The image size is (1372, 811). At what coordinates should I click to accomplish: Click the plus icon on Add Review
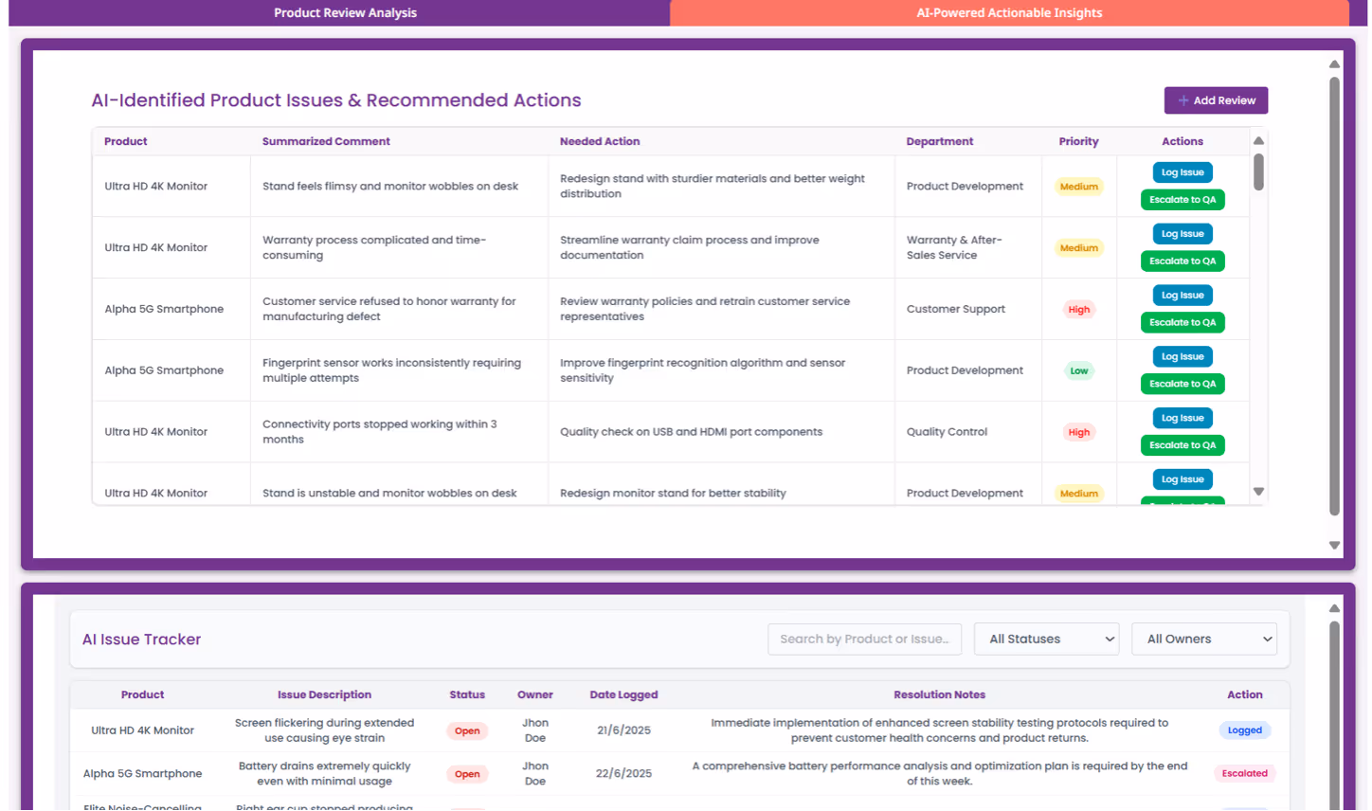click(1182, 99)
